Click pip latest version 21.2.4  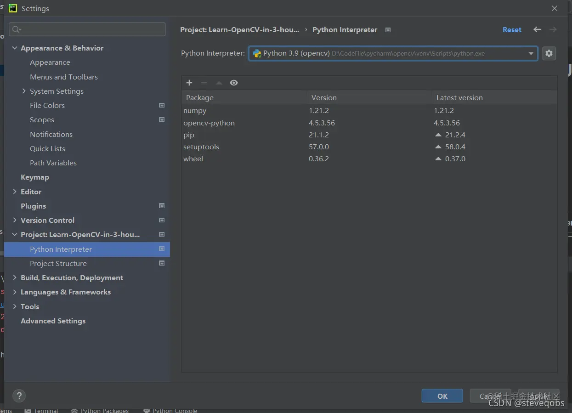455,135
